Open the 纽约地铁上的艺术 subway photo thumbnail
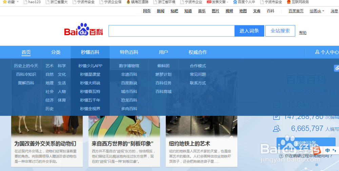The width and height of the screenshot is (339, 171). (x=201, y=126)
